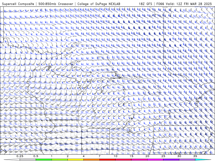Viewport: 215px width, 161px height.
Task: Click the red color bar segment
Action: (x=107, y=160)
